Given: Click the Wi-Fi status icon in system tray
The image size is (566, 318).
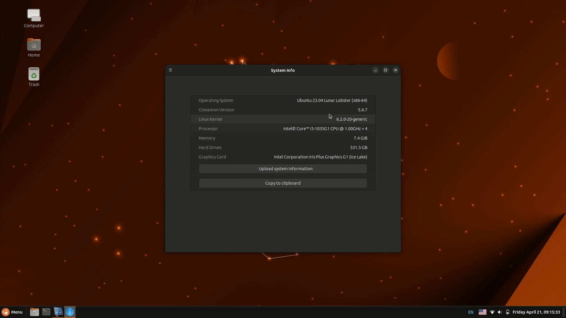Looking at the screenshot, I should [492, 312].
